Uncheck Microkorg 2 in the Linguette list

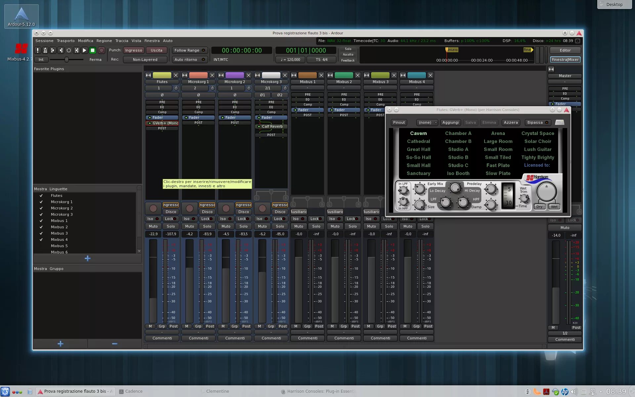pos(41,208)
